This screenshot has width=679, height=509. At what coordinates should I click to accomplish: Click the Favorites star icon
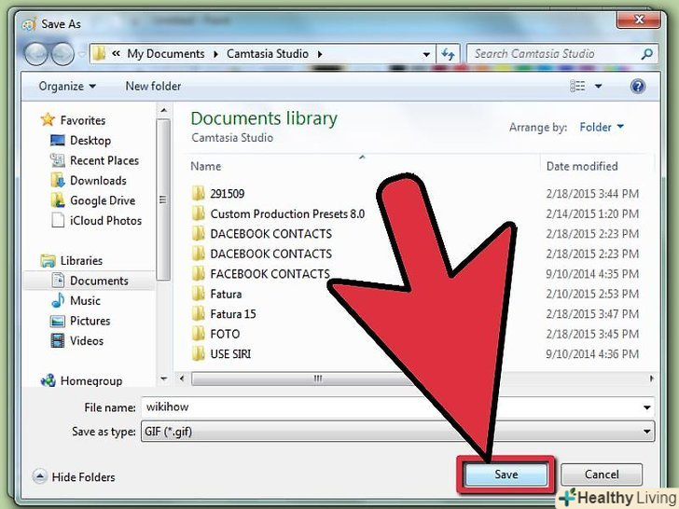[x=48, y=119]
